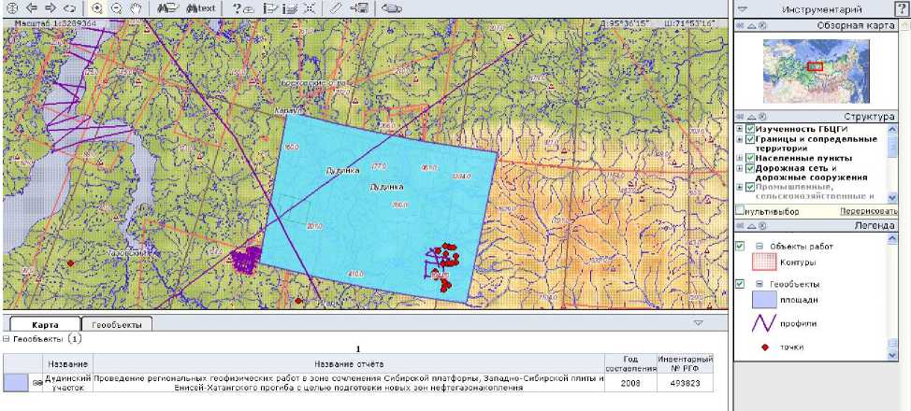Image resolution: width=911 pixels, height=411 pixels.
Task: Click inventory number 493823 cell
Action: coord(685,383)
